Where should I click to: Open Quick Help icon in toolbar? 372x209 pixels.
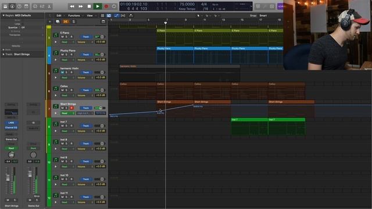pyautogui.click(x=19, y=6)
